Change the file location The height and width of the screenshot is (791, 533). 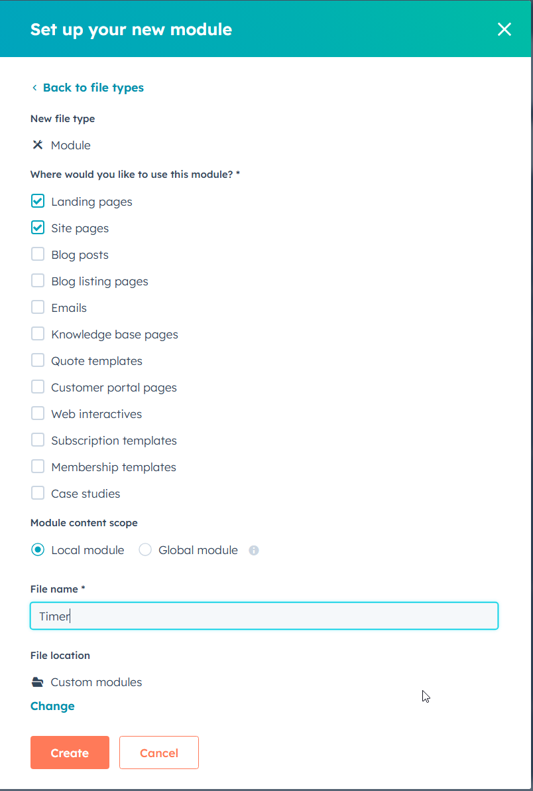coord(52,706)
